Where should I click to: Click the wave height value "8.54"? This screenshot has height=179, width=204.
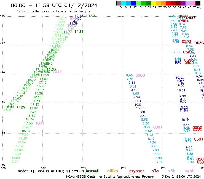pyautogui.click(x=189, y=47)
